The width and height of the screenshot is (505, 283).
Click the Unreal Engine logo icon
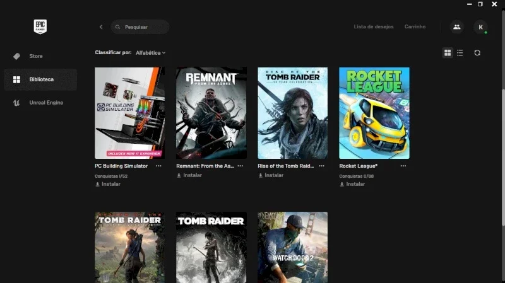[x=16, y=103]
